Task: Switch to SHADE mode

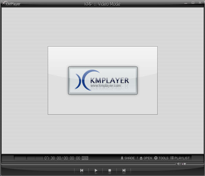Action: tap(127, 158)
